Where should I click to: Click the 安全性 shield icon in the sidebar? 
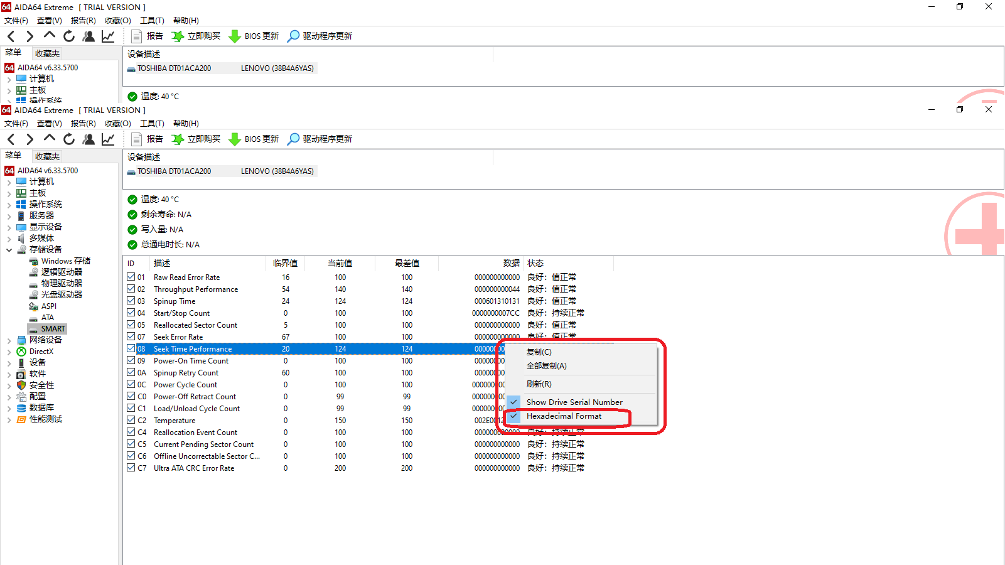click(x=21, y=385)
